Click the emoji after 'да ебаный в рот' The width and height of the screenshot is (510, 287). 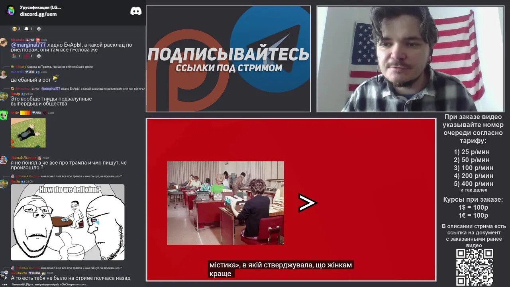(55, 79)
